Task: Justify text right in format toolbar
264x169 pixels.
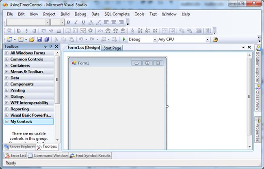Action: 121,22
